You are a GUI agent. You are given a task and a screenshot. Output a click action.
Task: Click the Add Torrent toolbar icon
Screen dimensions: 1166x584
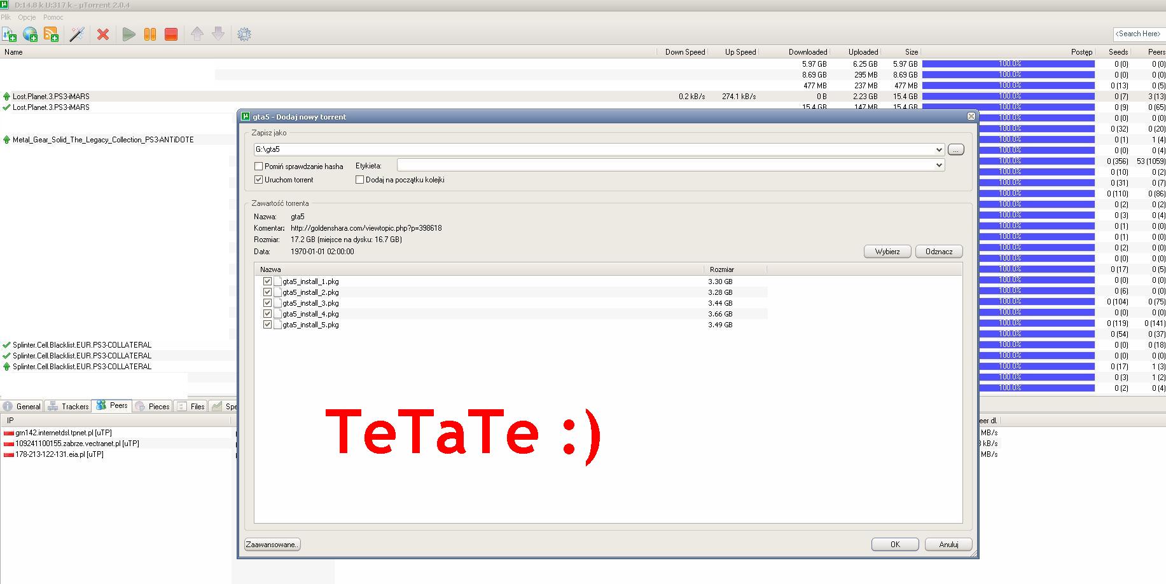point(10,34)
